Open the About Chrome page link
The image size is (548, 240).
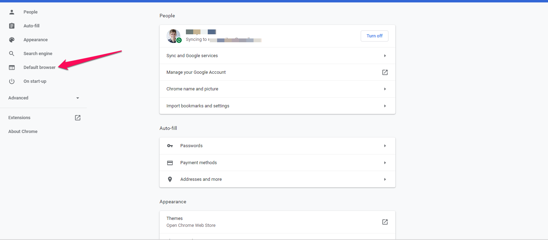click(x=23, y=132)
